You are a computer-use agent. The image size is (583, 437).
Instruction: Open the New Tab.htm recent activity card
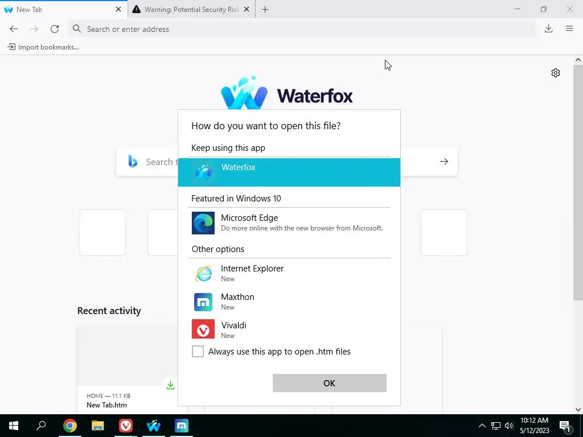tap(128, 370)
